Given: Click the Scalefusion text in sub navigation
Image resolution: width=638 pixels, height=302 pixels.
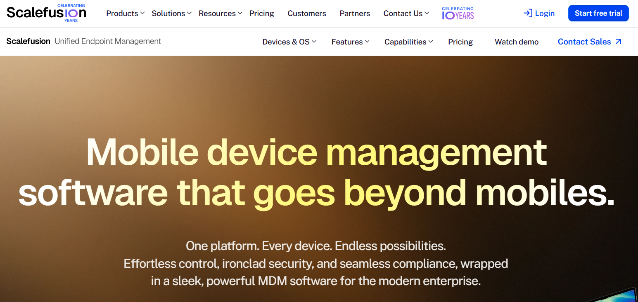Looking at the screenshot, I should click(28, 41).
